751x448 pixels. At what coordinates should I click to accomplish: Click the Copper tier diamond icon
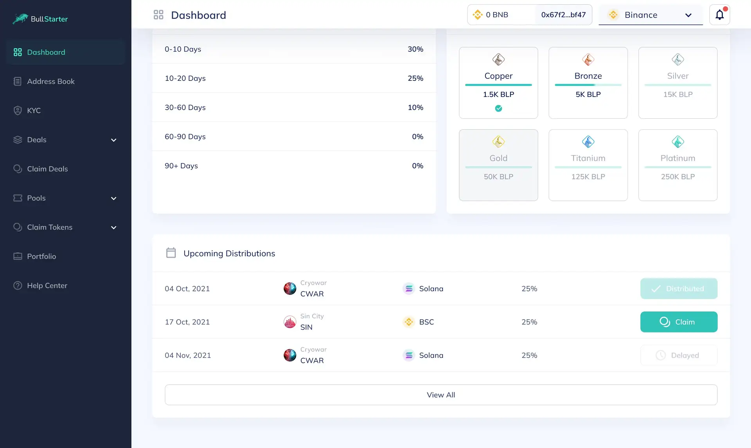(498, 59)
